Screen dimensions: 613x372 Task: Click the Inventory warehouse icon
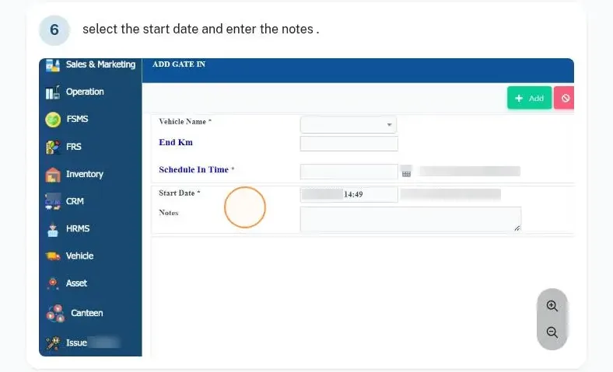pyautogui.click(x=53, y=175)
